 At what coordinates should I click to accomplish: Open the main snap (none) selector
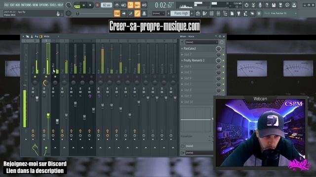158,13
